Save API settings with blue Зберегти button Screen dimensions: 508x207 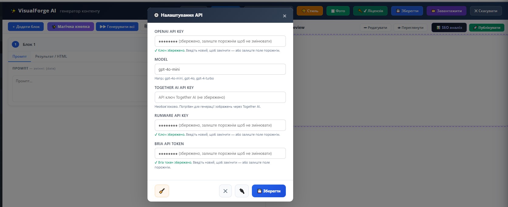coord(269,191)
